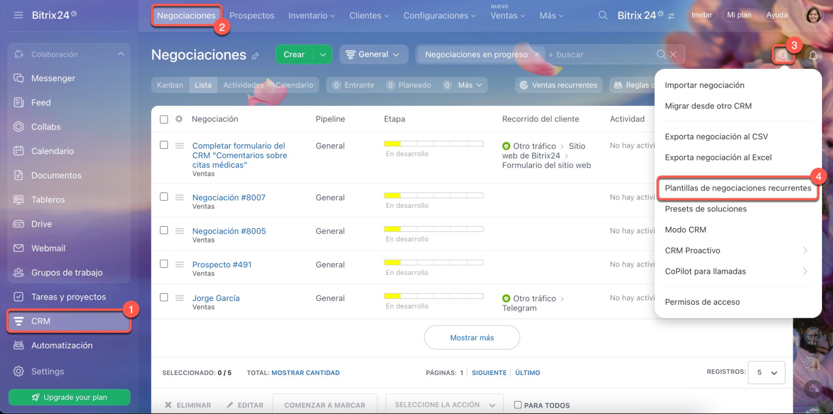Open the Clientes dropdown in top navigation
The image size is (833, 414).
point(370,15)
